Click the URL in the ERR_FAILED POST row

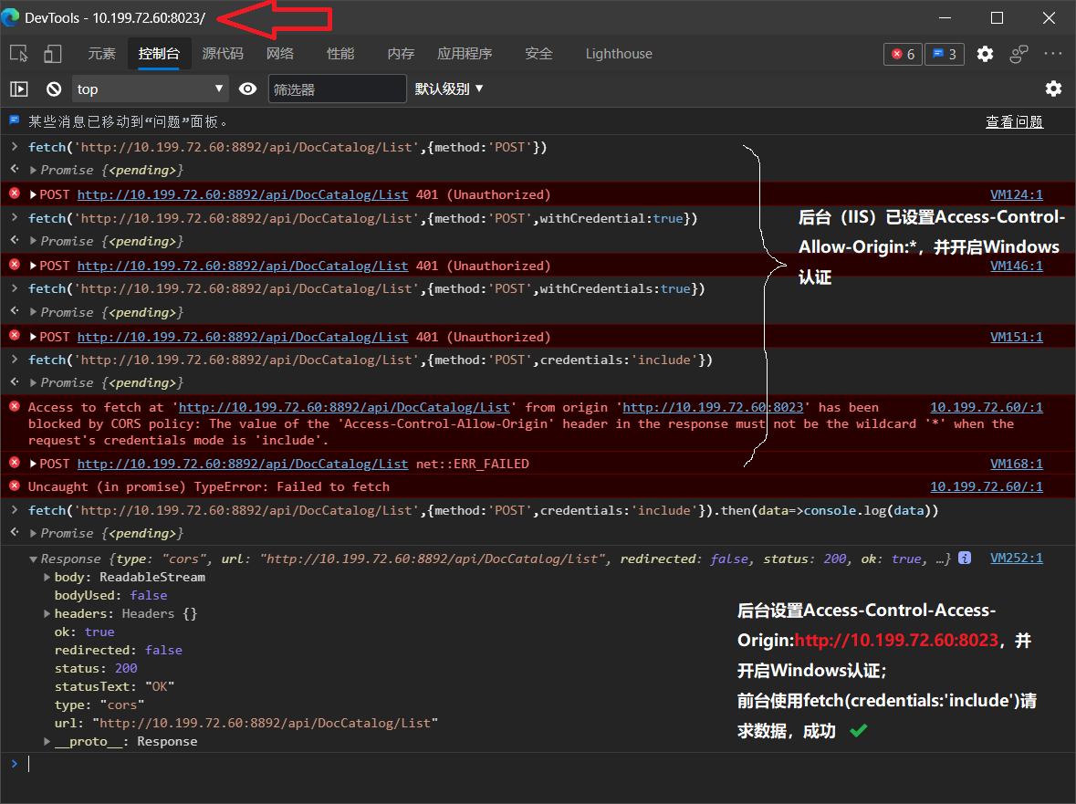click(242, 464)
